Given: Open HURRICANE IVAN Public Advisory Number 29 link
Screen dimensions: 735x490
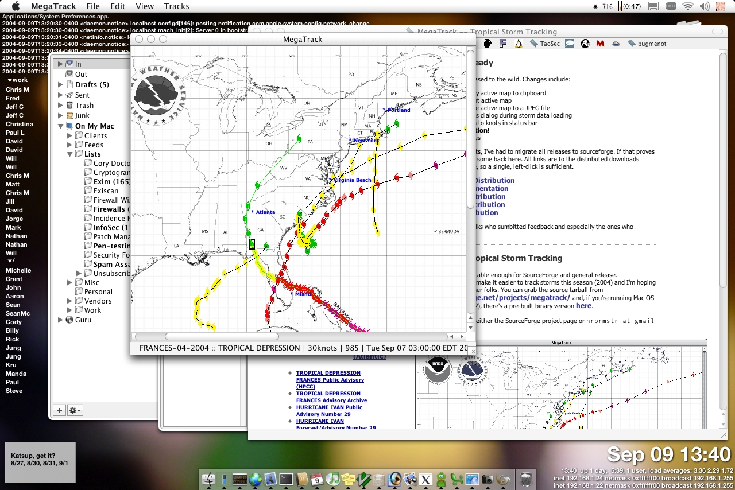Looking at the screenshot, I should (329, 410).
